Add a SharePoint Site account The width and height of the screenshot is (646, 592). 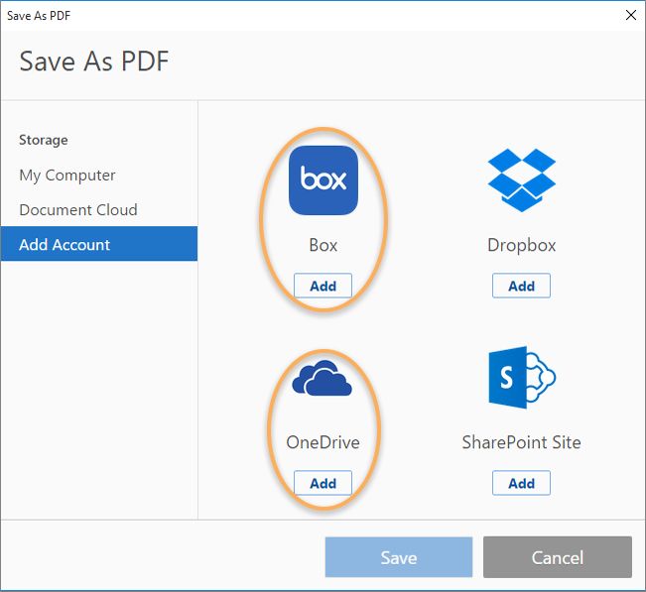click(521, 483)
